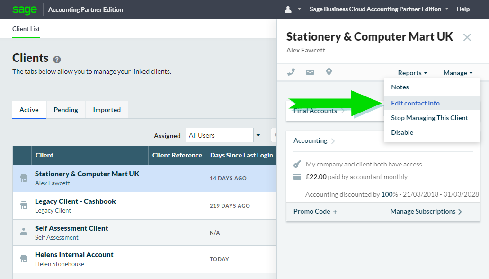Close the Stationery & Computer Mart panel
489x279 pixels.
tap(467, 37)
